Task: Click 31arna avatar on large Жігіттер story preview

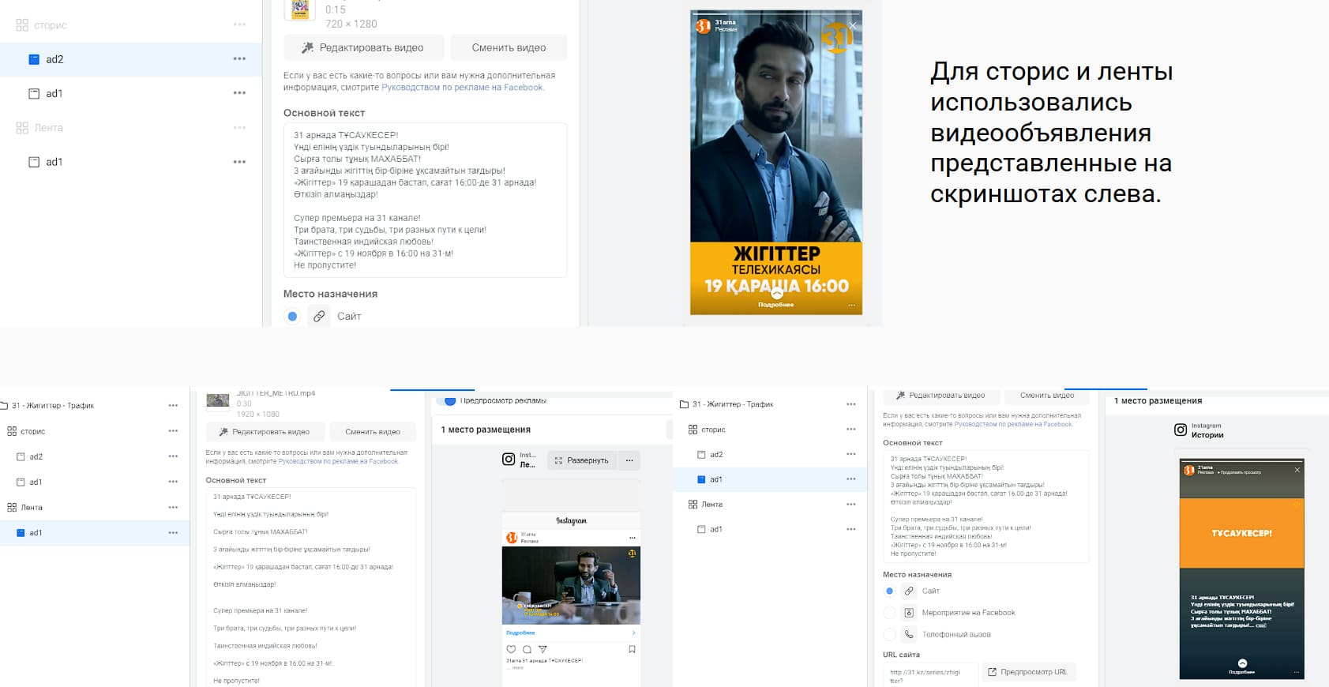Action: coord(703,26)
